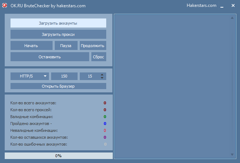Click the 0% progress bar
The image size is (240, 163).
(58, 155)
